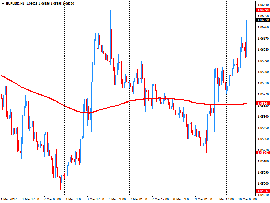The height and width of the screenshot is (203, 270).
Task: Click the 8 Mar 09:00 time label
Action: [x=182, y=199]
